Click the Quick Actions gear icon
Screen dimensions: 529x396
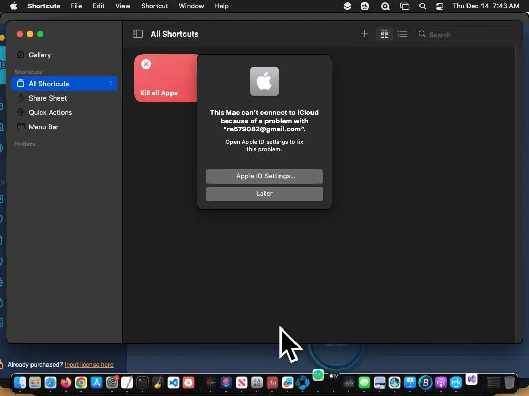(21, 112)
